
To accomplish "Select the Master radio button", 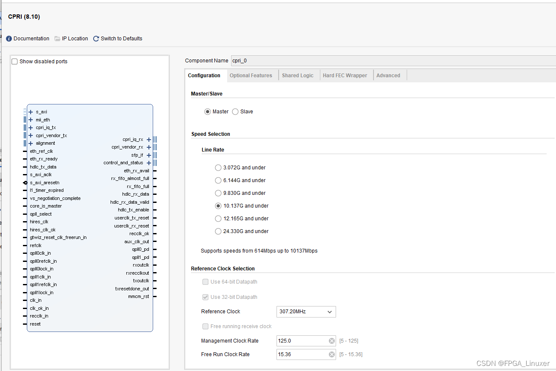I will coord(208,112).
